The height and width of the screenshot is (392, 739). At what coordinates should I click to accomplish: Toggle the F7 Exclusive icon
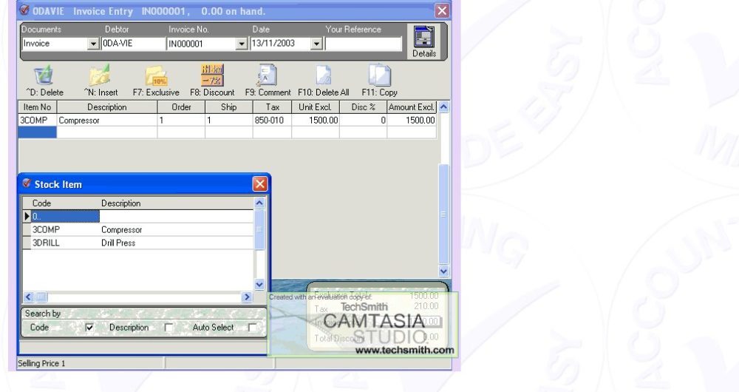pos(156,76)
